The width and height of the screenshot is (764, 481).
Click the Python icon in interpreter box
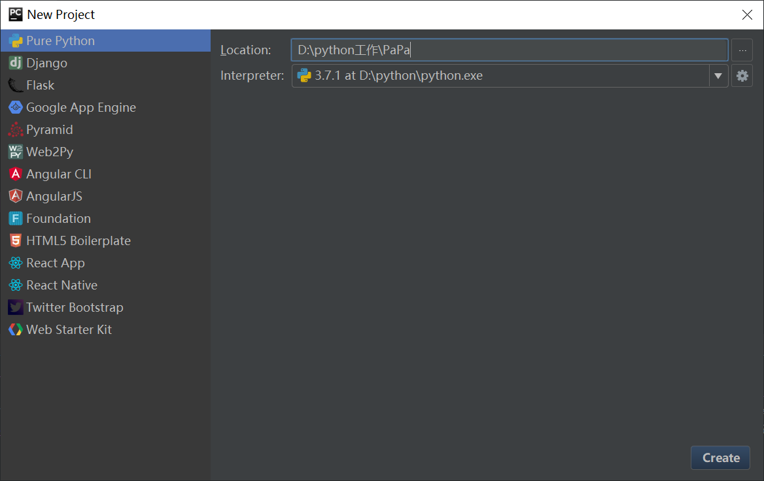click(304, 75)
